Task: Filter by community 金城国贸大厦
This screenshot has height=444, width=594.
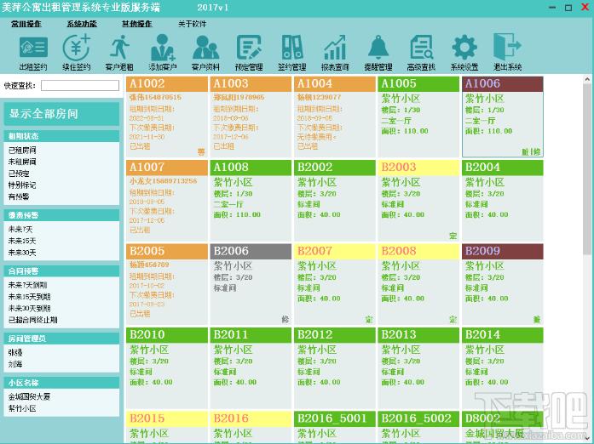Action: click(x=29, y=396)
